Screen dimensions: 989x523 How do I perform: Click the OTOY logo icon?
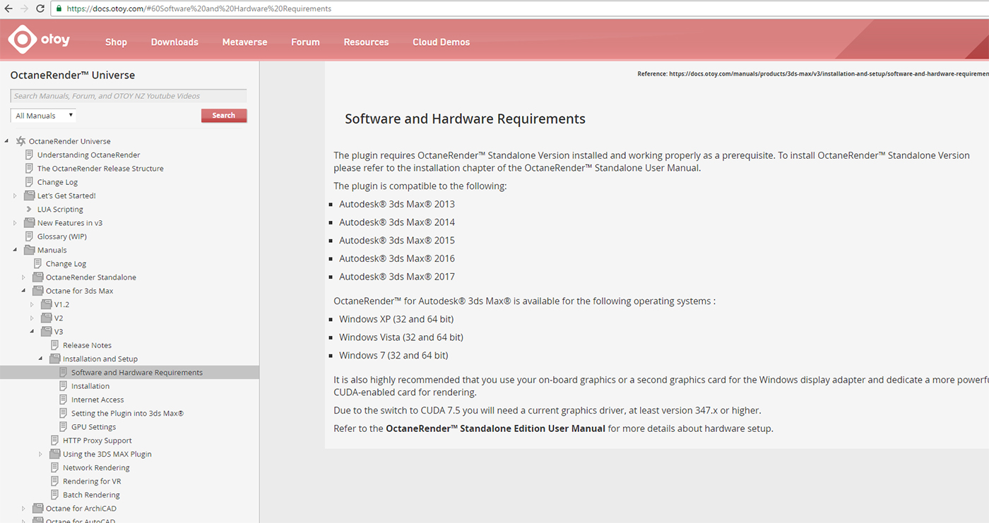(22, 40)
